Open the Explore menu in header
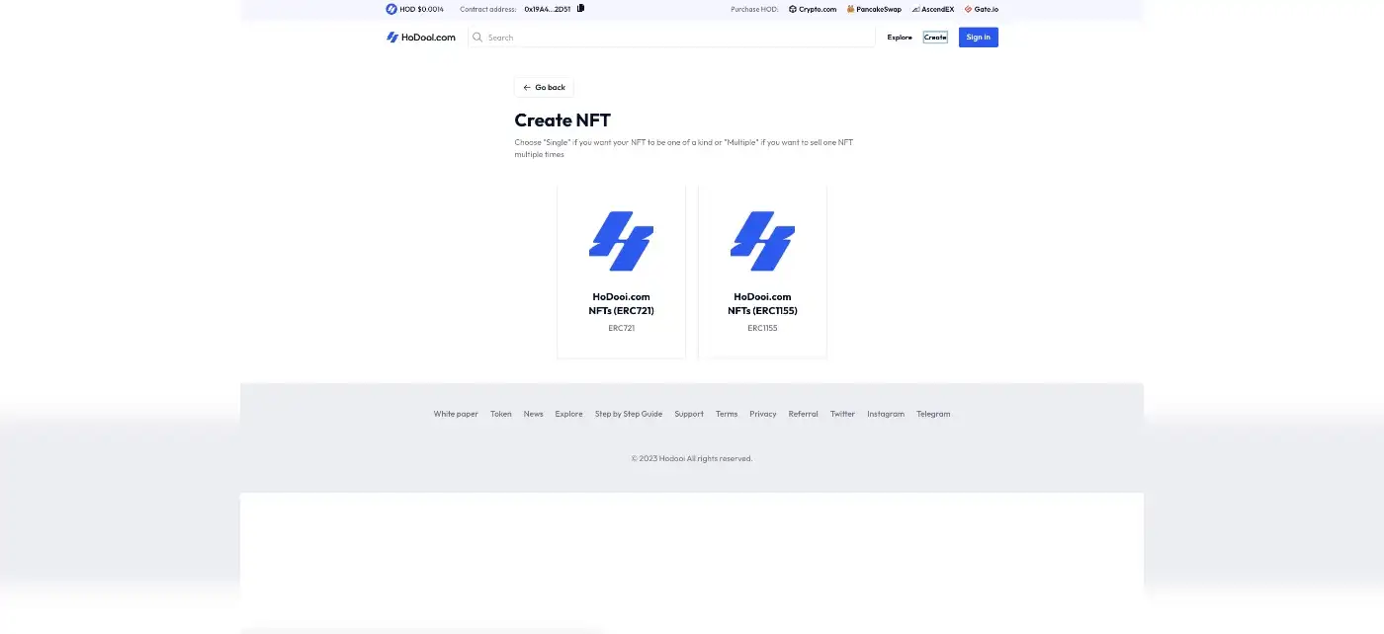Screen dimensions: 1384x634 (900, 38)
